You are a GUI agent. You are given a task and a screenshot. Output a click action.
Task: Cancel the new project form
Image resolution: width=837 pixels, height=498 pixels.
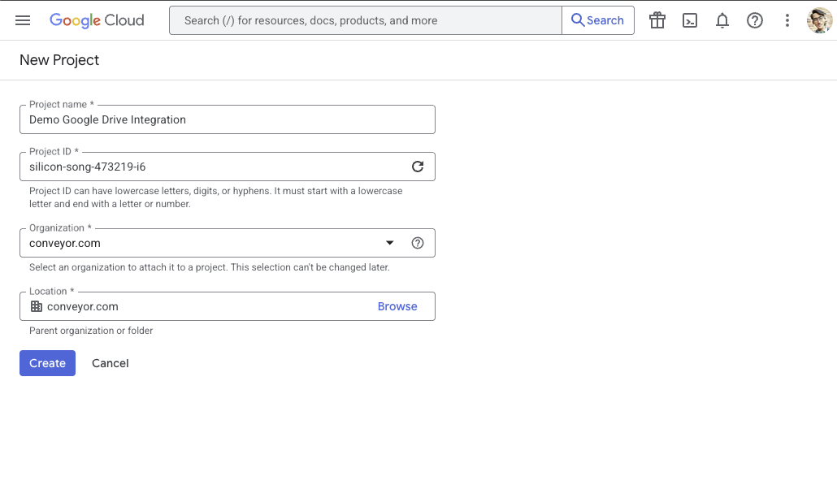[110, 363]
